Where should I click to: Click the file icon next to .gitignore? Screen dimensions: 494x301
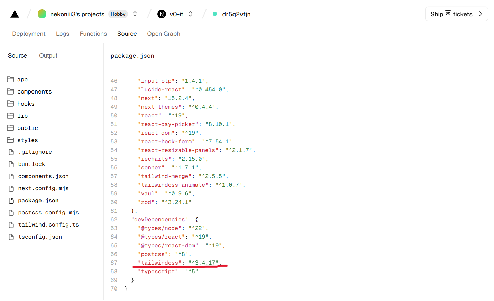click(x=11, y=152)
